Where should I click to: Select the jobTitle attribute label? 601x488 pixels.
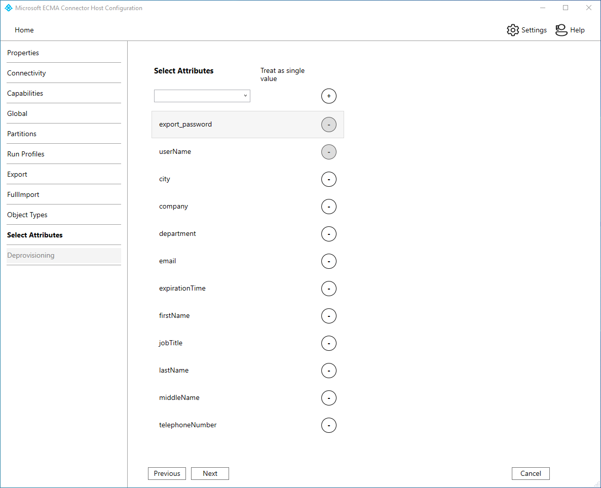171,343
